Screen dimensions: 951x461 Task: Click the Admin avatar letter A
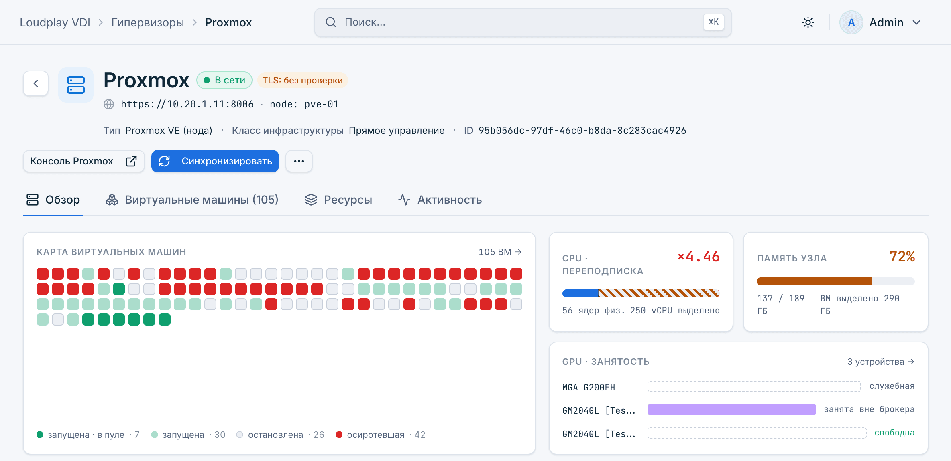[851, 22]
